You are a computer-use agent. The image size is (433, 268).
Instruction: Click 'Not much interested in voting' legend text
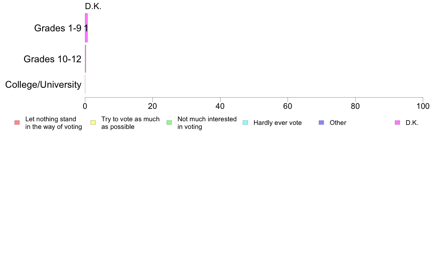(x=207, y=123)
